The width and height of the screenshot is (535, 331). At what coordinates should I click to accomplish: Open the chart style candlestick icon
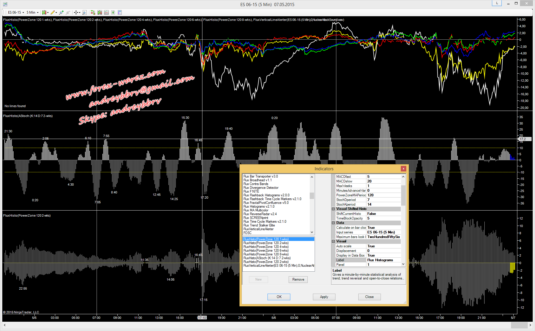coord(44,12)
